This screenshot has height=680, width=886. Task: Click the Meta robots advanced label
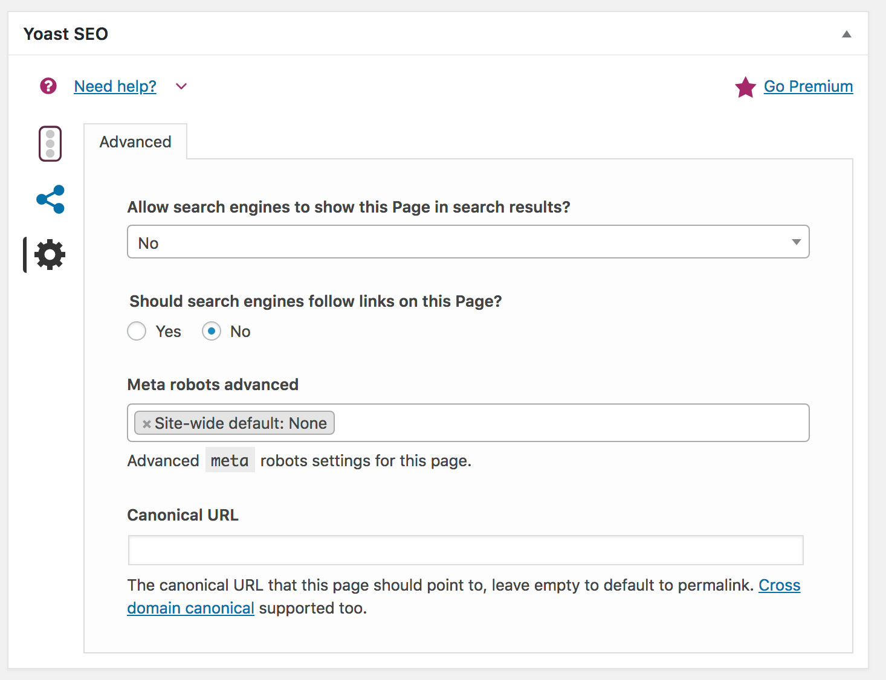point(213,385)
